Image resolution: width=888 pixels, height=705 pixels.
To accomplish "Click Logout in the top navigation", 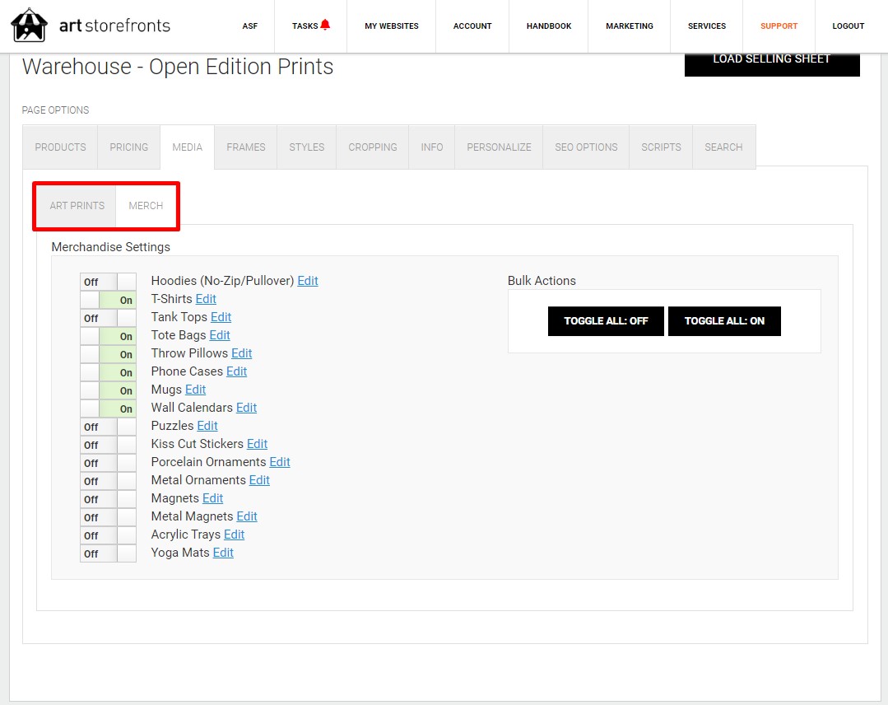I will coord(848,26).
